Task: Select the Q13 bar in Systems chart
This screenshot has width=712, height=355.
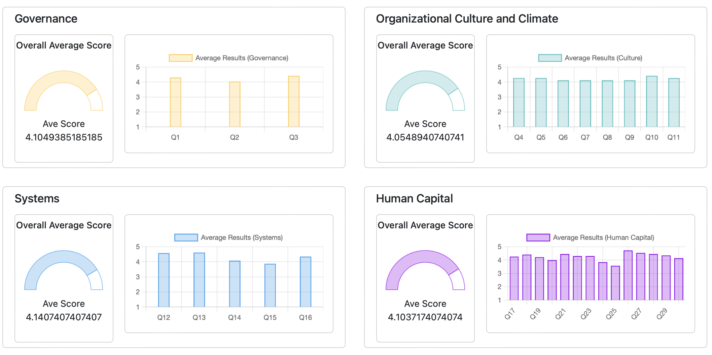Action: coord(199,280)
